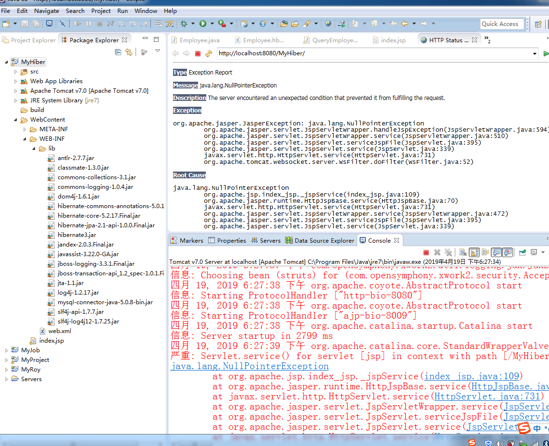
Task: Toggle Word Wrap in Console
Action: point(485,252)
